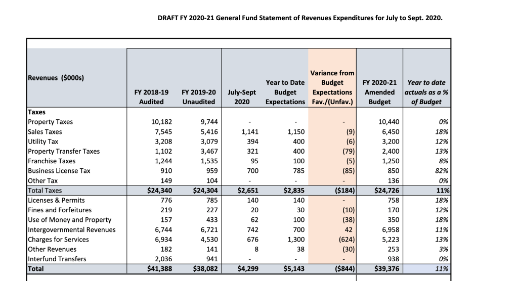Screen dimensions: 518x281
Task: Click the FY 2018-19 Audited column header
Action: click(x=151, y=97)
